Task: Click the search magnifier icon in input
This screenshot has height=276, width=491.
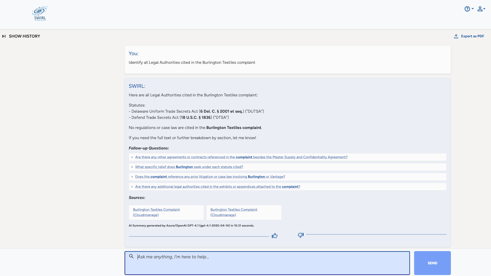Action: [131, 256]
